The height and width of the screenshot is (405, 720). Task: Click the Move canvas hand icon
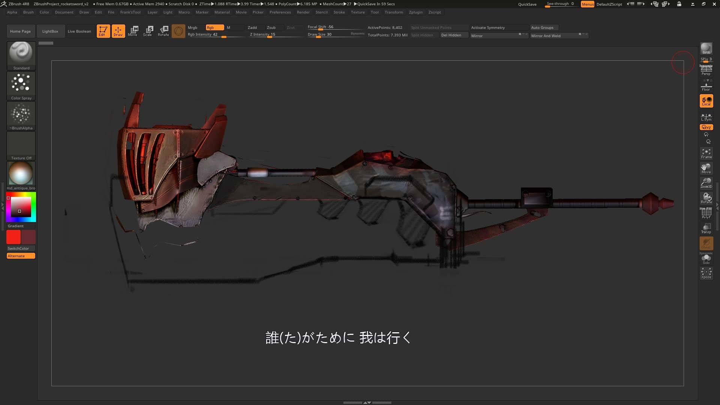706,168
